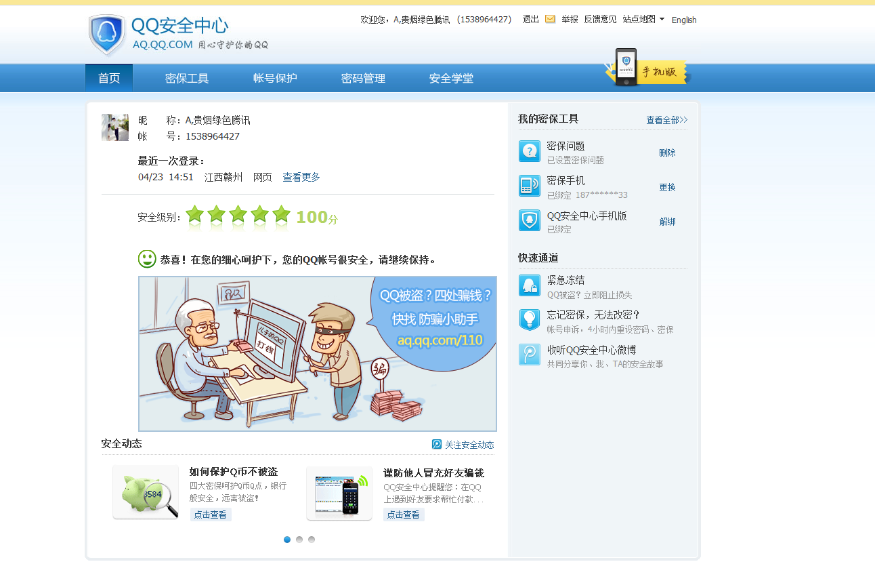Click 点击查看 under 骗钱 article

pos(404,515)
